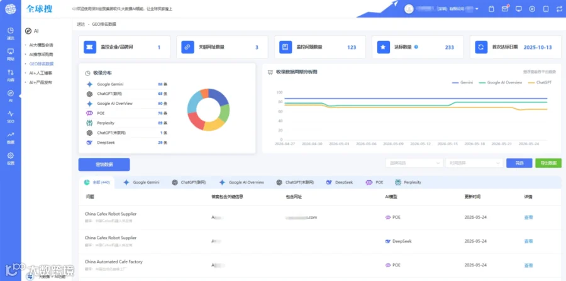Click the ChatGPT(未联网) row showing 1 条
This screenshot has height=281, width=566.
click(x=126, y=133)
